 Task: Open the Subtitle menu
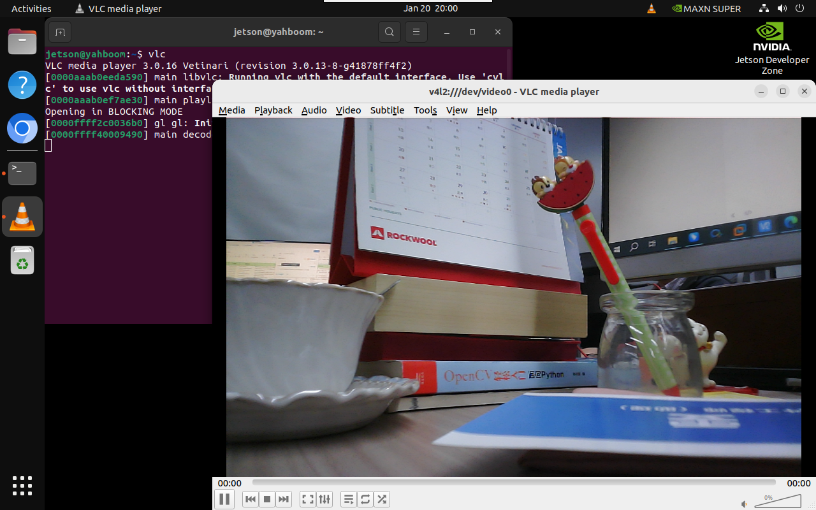388,110
